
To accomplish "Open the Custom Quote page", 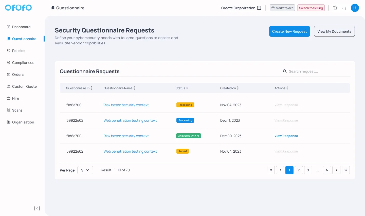I will 24,86.
